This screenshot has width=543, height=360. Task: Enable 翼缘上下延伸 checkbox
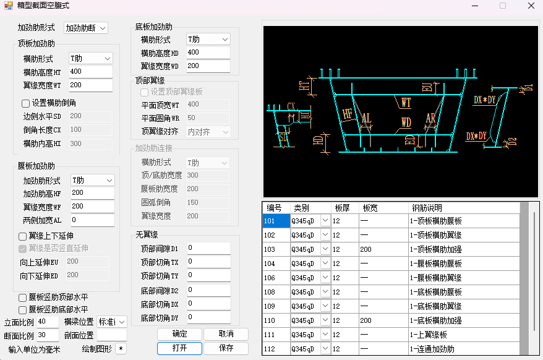click(x=22, y=236)
